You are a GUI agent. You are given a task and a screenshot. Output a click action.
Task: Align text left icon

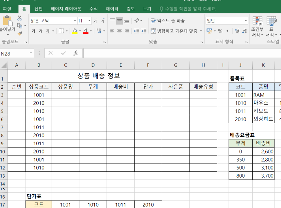click(112, 31)
